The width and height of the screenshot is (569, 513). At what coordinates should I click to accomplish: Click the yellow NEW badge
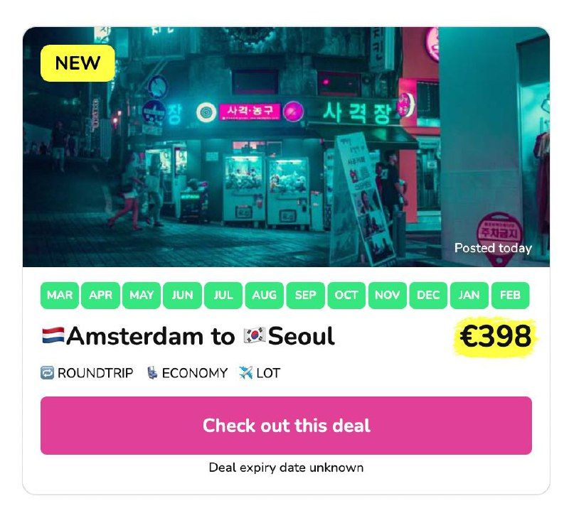(78, 63)
